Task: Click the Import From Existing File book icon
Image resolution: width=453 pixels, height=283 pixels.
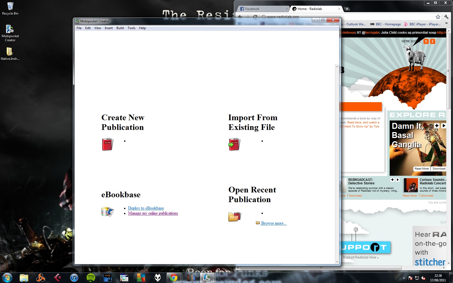Action: point(234,144)
